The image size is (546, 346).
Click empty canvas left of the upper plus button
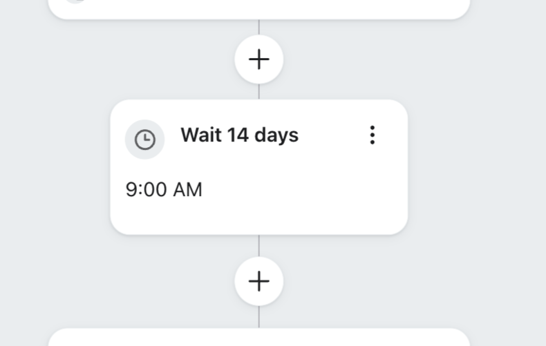tap(138, 59)
